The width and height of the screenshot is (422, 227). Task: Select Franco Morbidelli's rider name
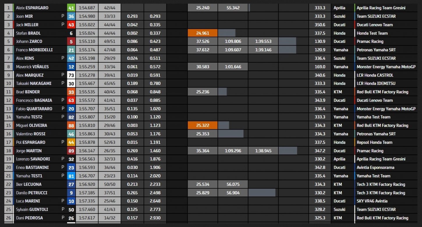34,50
